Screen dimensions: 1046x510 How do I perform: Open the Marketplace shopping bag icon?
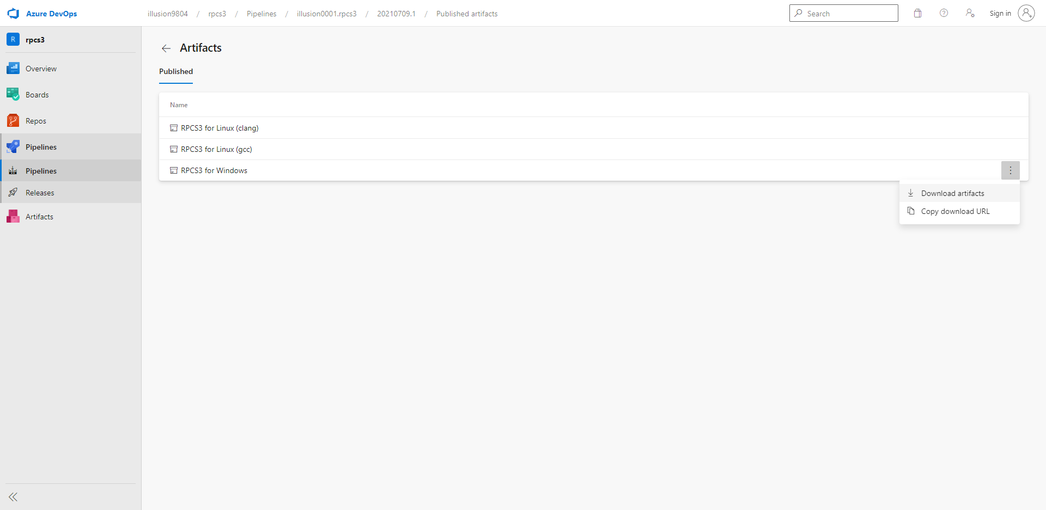pos(918,13)
